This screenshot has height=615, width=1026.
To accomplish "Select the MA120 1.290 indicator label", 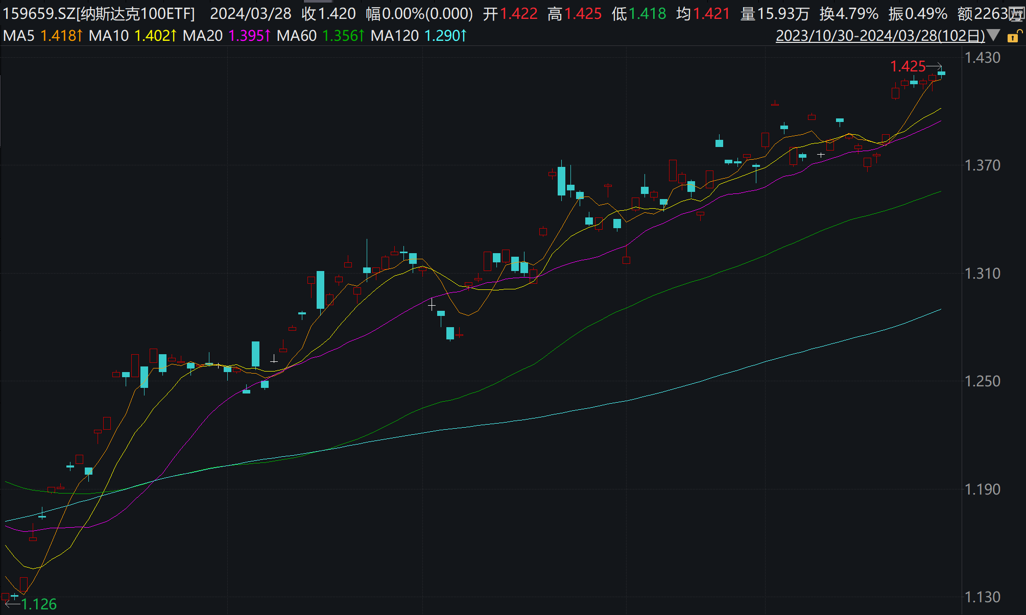I will click(x=419, y=36).
